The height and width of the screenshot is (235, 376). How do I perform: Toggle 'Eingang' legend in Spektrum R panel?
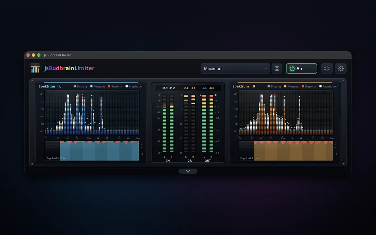point(274,86)
